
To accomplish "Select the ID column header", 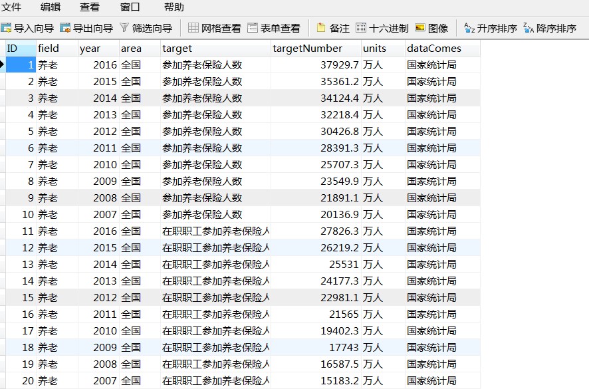I will [x=21, y=49].
